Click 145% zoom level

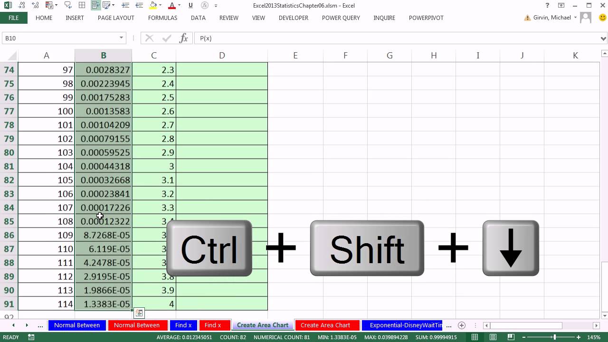594,337
